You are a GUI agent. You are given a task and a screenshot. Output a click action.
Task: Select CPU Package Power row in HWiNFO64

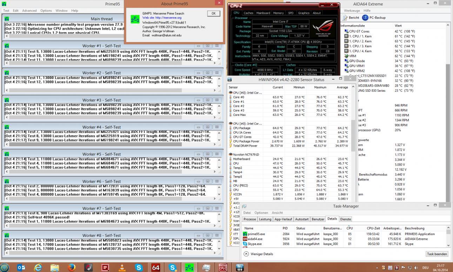pyautogui.click(x=289, y=141)
